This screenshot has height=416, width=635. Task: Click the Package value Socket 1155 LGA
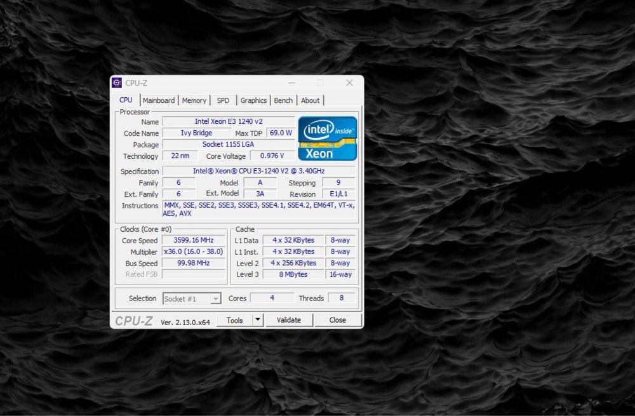tap(229, 144)
